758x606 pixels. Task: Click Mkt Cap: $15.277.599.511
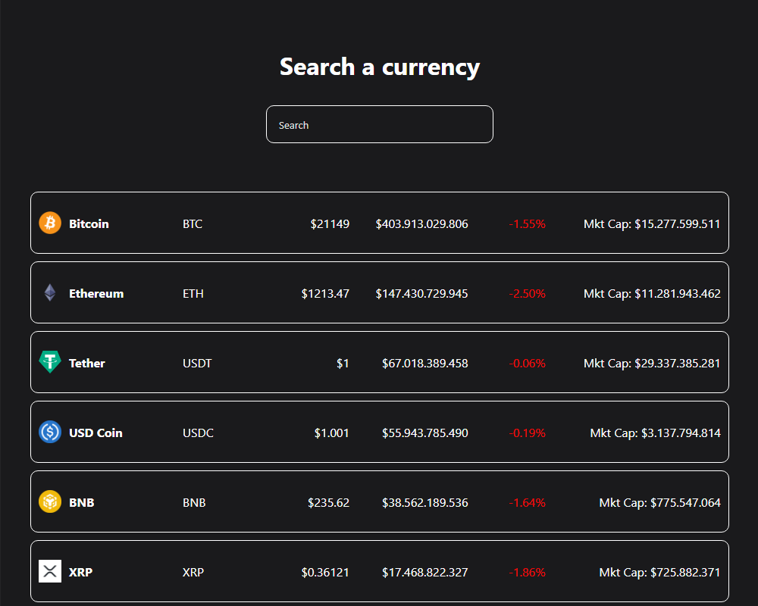point(652,223)
